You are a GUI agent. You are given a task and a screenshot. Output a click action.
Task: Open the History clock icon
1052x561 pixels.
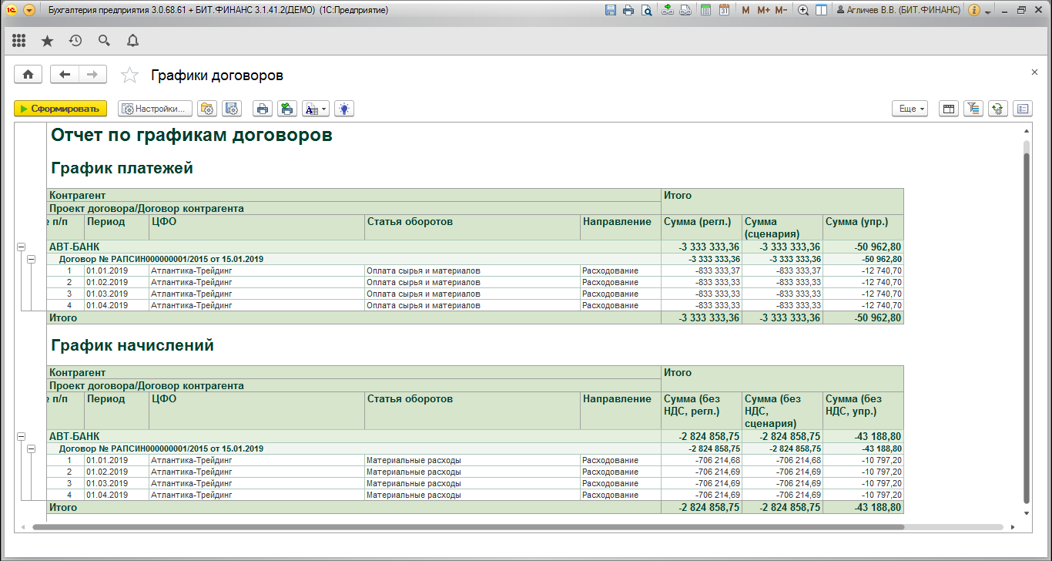(75, 41)
